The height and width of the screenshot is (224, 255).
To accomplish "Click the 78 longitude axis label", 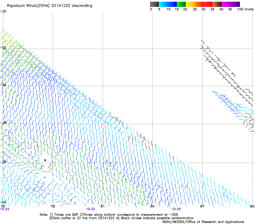I will click(53, 206).
